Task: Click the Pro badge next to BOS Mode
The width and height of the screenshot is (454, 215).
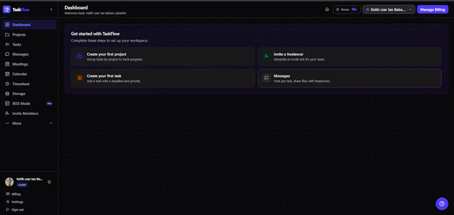Action: (49, 104)
